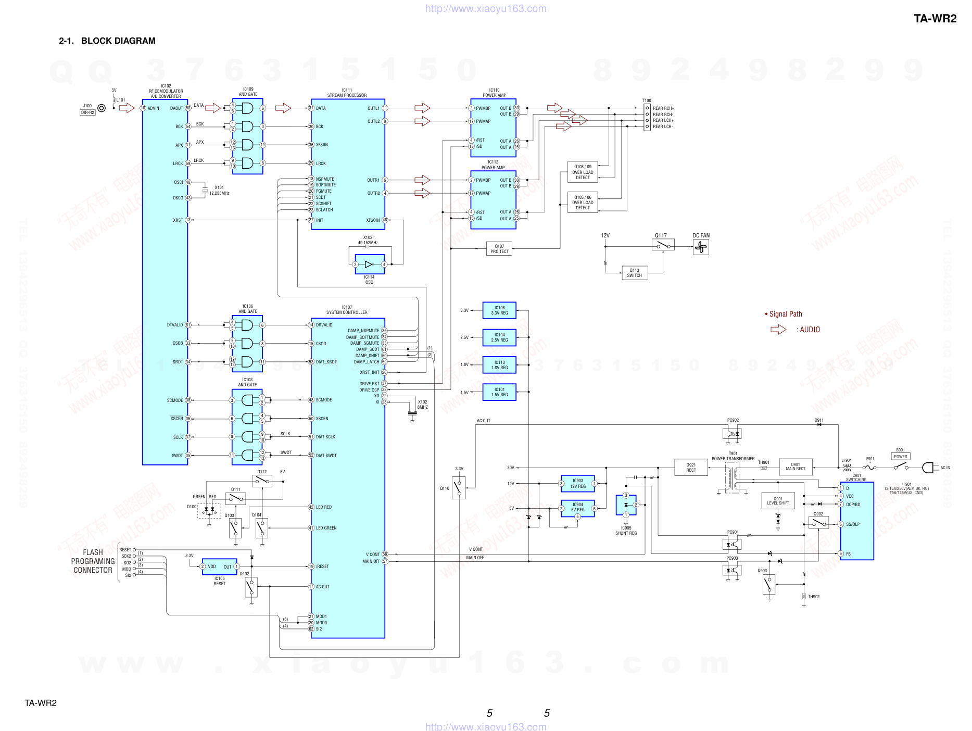Click the Q108,109 OVER LOAD DETECT box
The image size is (972, 731).
point(583,172)
